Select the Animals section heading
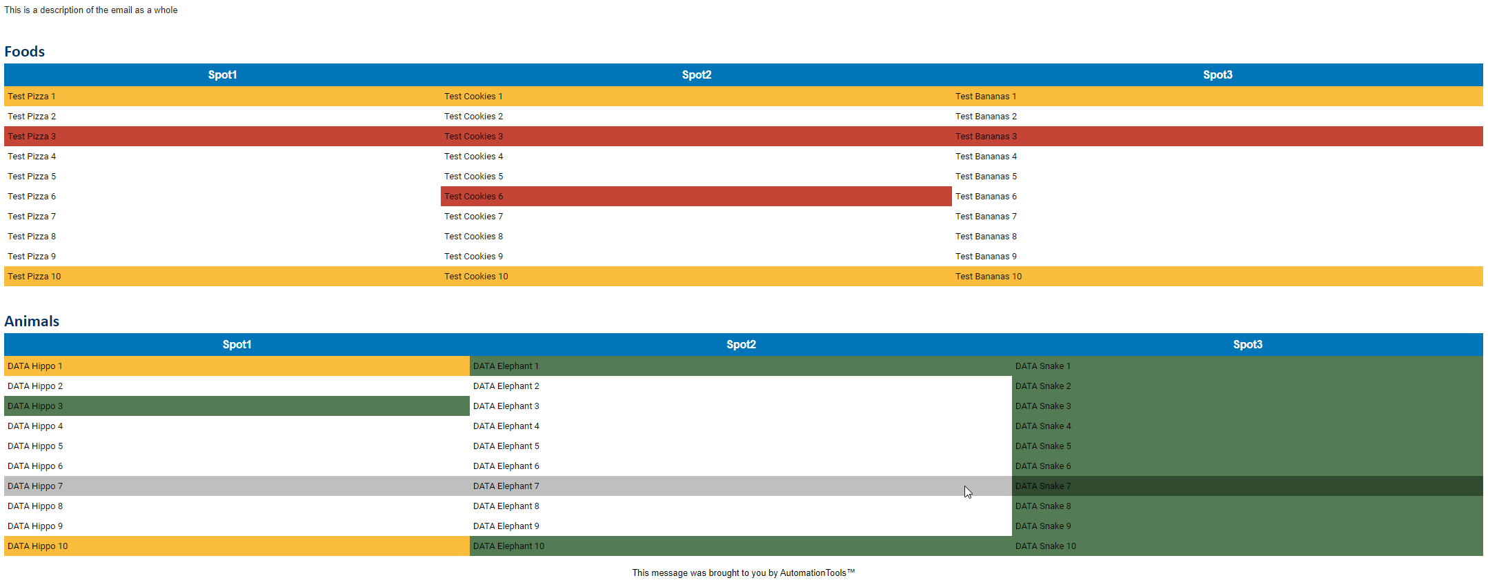This screenshot has height=587, width=1488. tap(32, 321)
